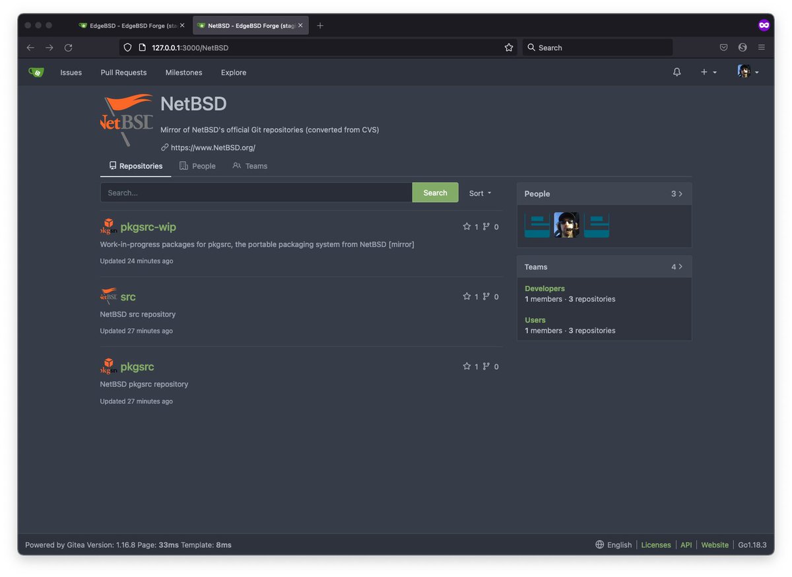The width and height of the screenshot is (792, 577).
Task: Open the English language selector
Action: (x=613, y=545)
